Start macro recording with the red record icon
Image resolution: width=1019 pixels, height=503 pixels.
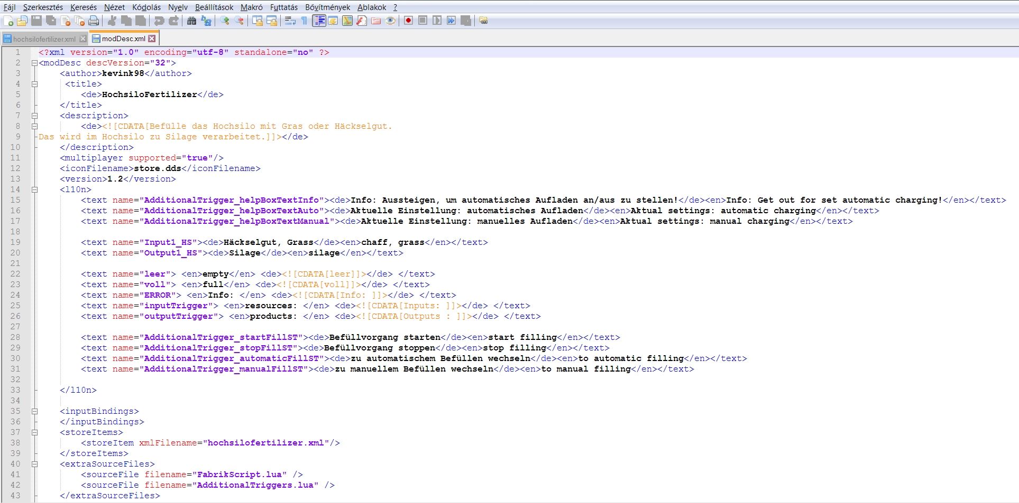click(408, 21)
